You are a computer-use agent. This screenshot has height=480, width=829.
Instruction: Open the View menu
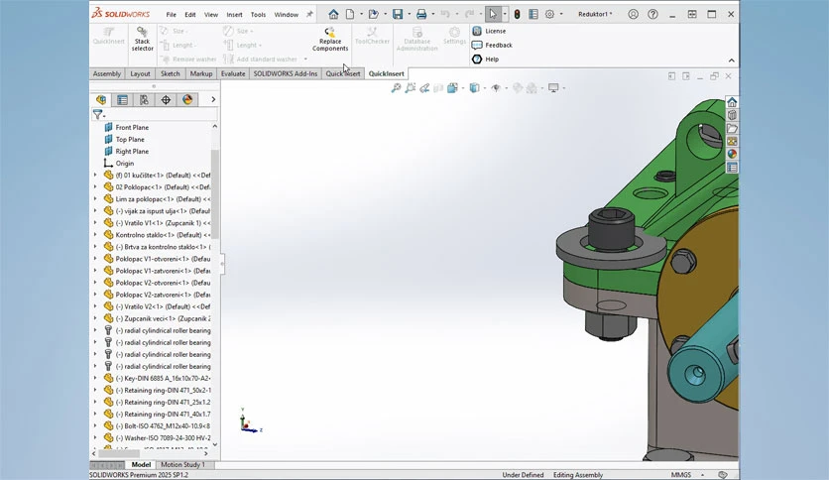click(211, 15)
